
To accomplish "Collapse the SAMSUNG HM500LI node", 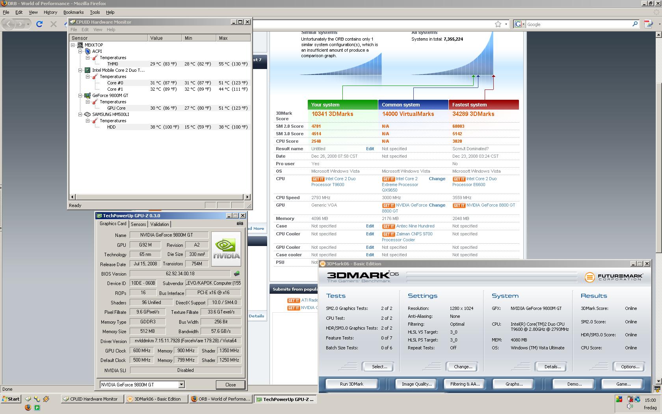I will point(80,114).
